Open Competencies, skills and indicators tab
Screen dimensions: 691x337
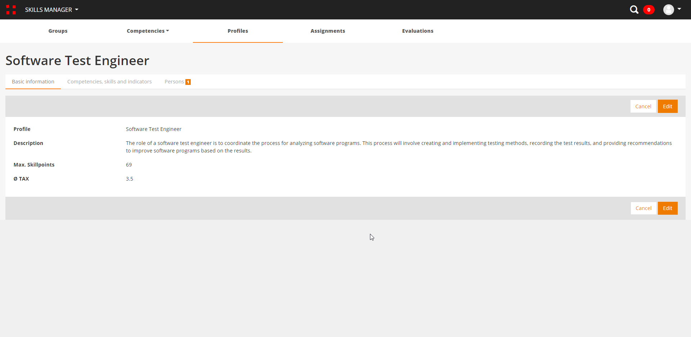[109, 82]
